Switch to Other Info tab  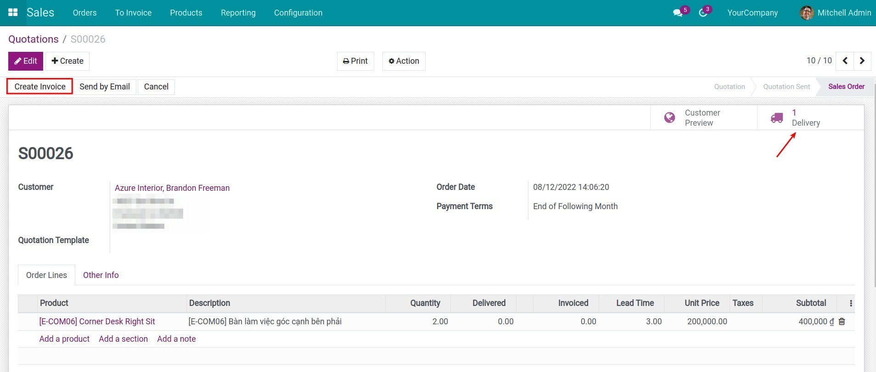pyautogui.click(x=101, y=275)
